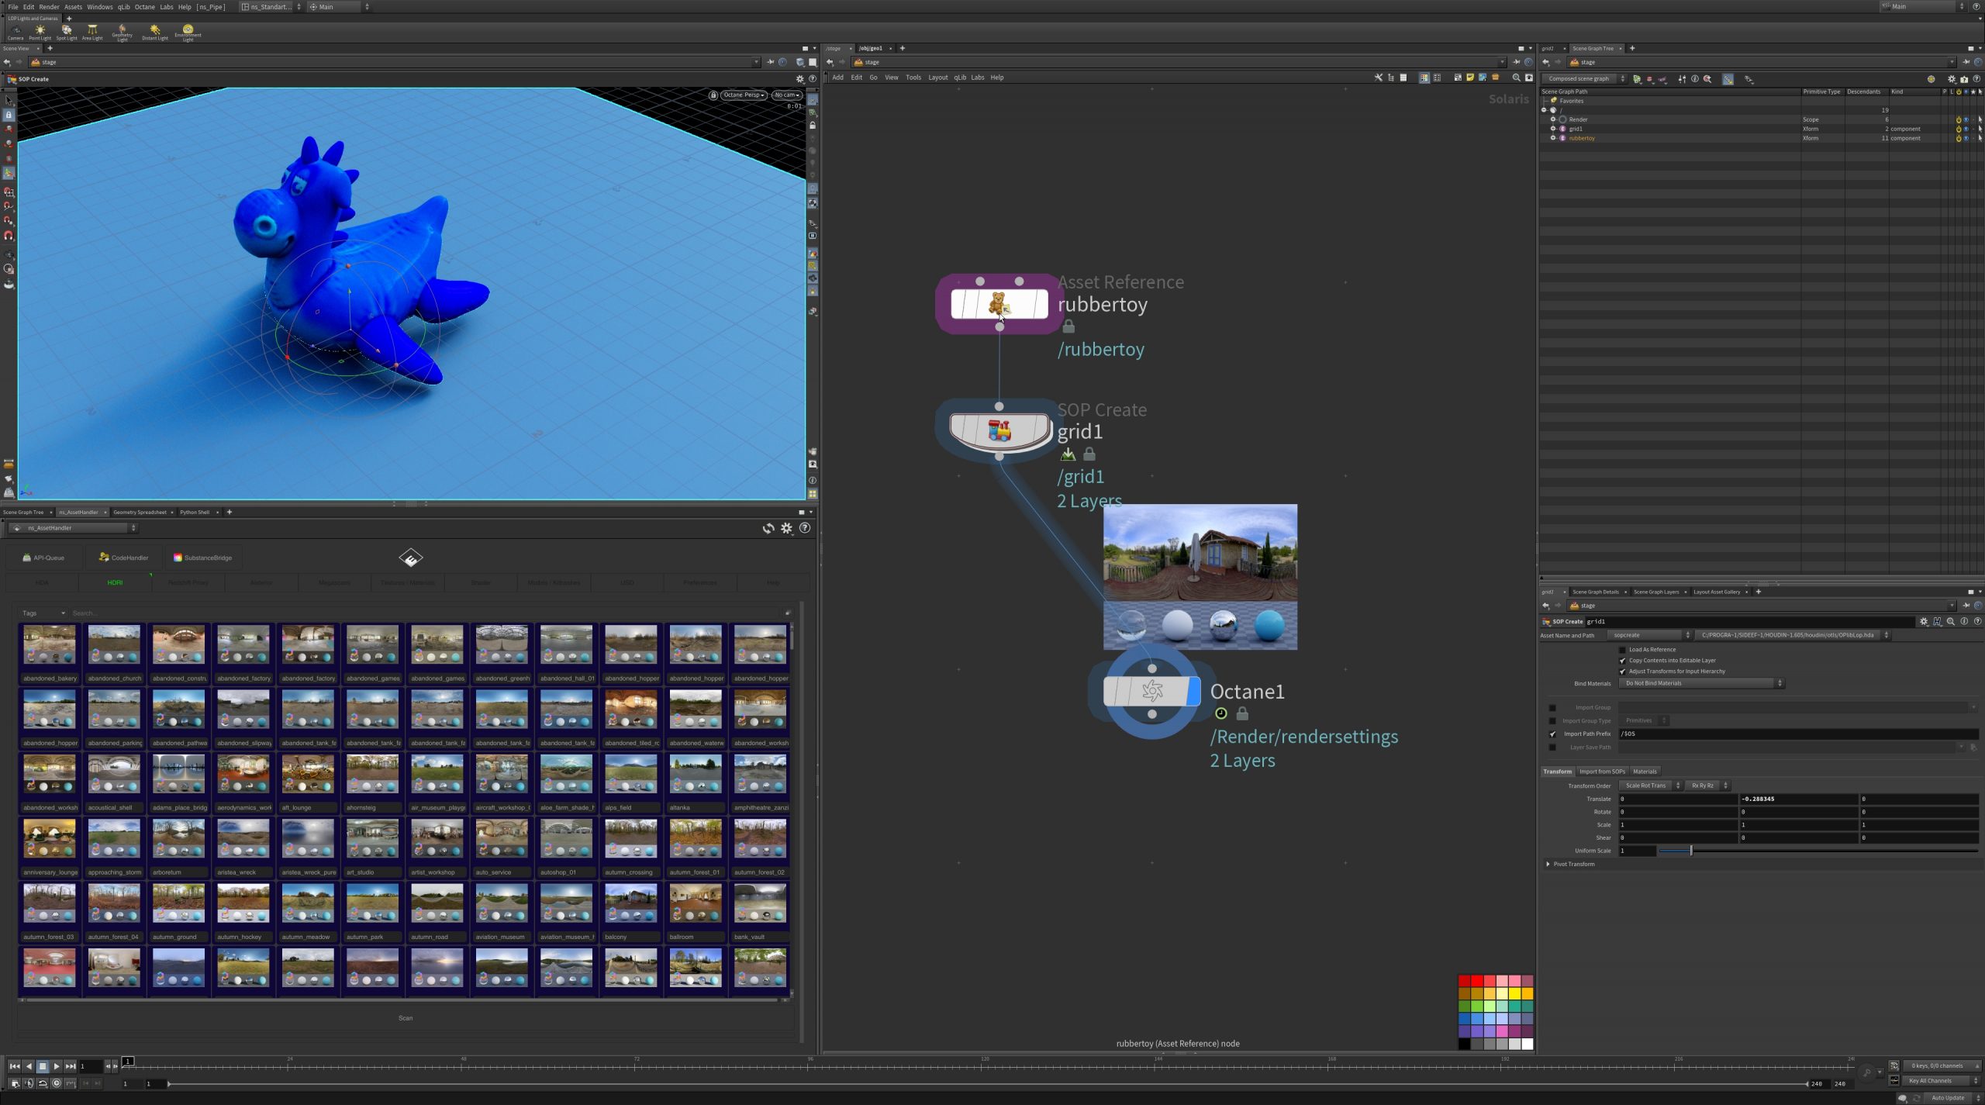Click the Scan button below the HDRI thumbnails
The height and width of the screenshot is (1105, 1985).
pyautogui.click(x=406, y=1018)
